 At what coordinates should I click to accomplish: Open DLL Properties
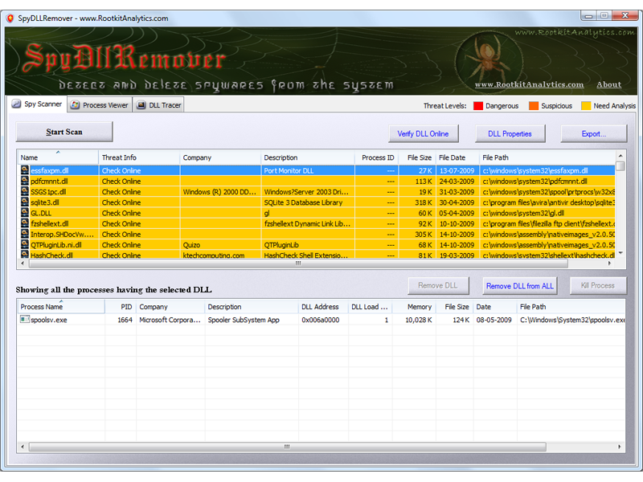[510, 134]
